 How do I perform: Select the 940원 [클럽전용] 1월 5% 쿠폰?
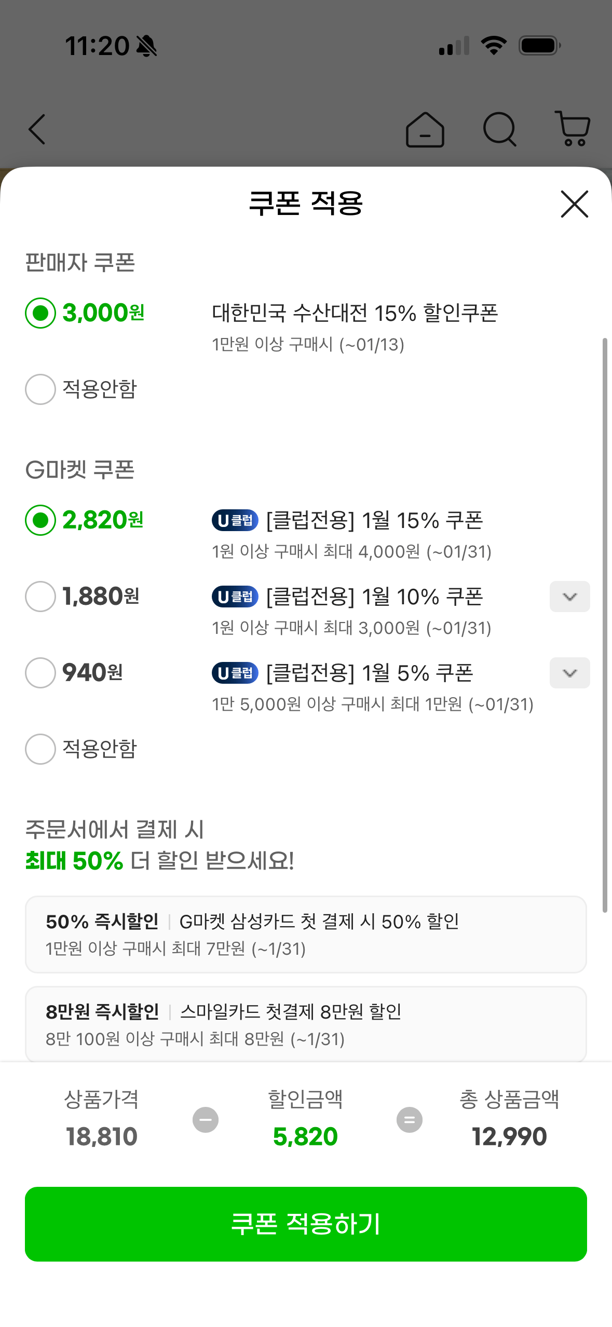[40, 673]
